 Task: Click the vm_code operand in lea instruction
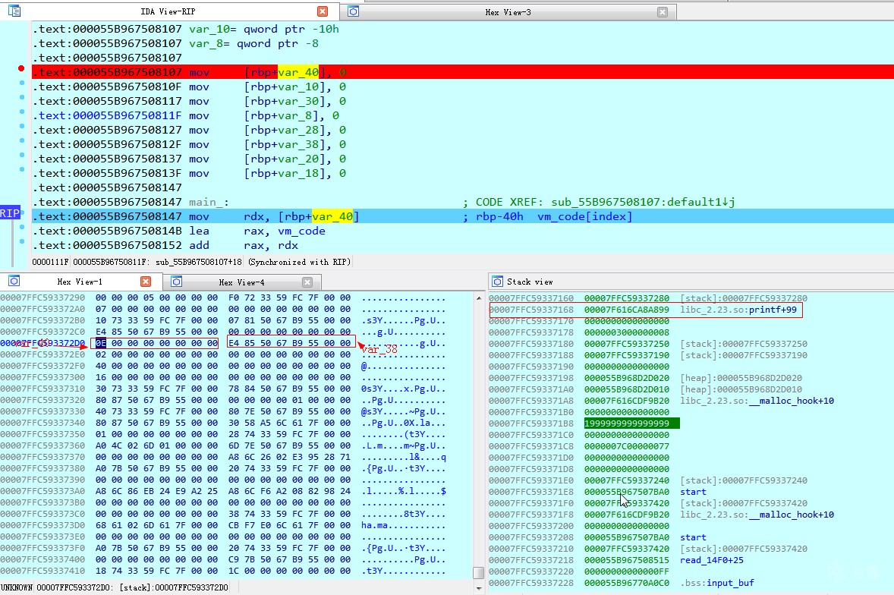tap(301, 231)
